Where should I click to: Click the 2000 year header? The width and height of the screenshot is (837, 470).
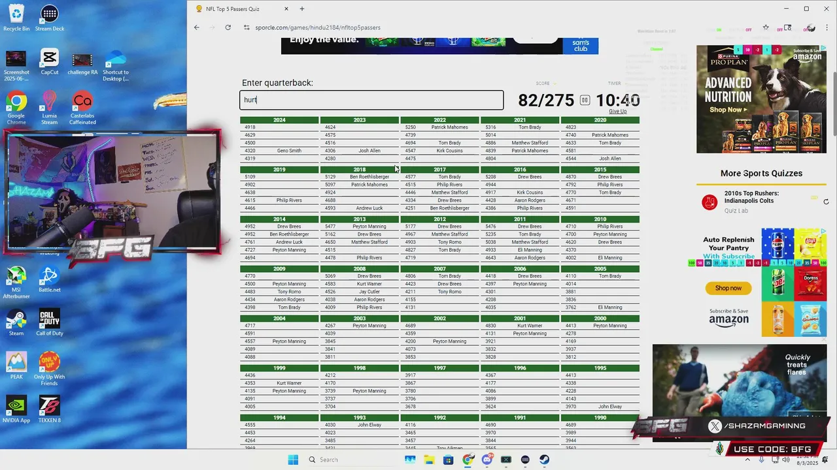pos(600,319)
